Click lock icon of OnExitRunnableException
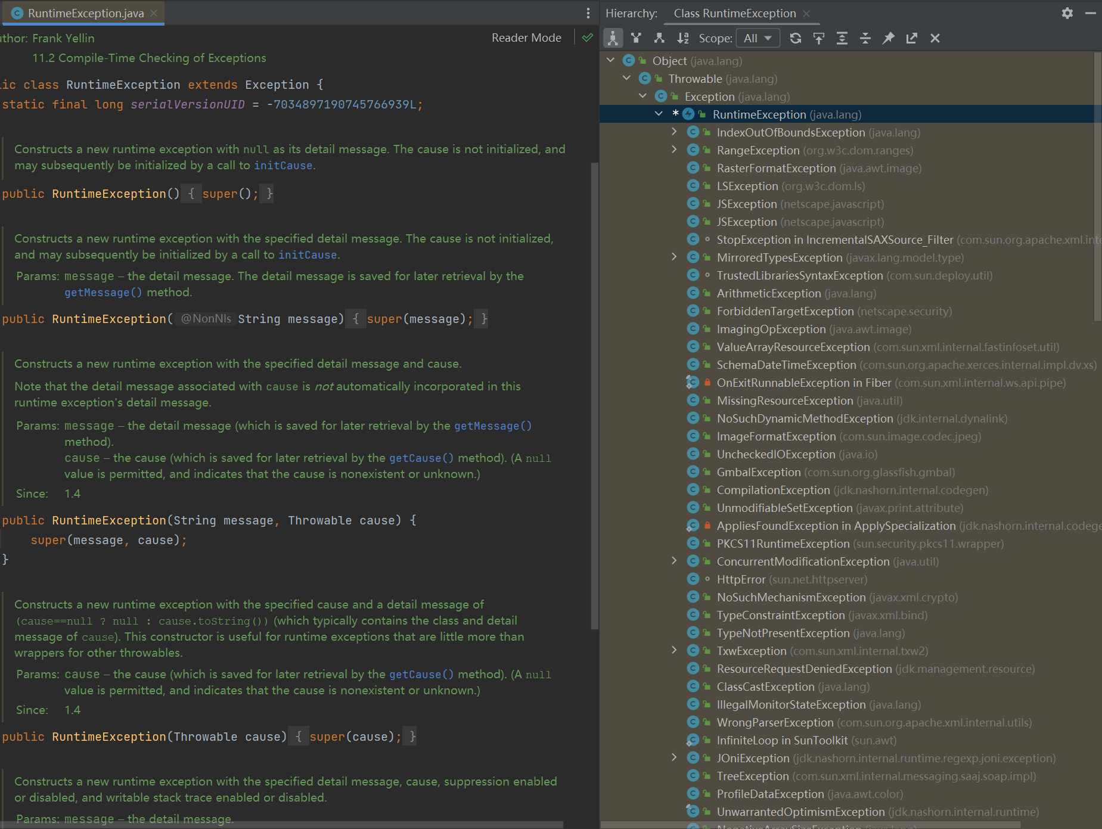This screenshot has height=829, width=1102. click(x=707, y=383)
